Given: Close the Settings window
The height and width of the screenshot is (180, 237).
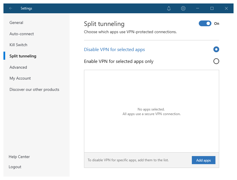Looking at the screenshot, I should click(x=226, y=8).
